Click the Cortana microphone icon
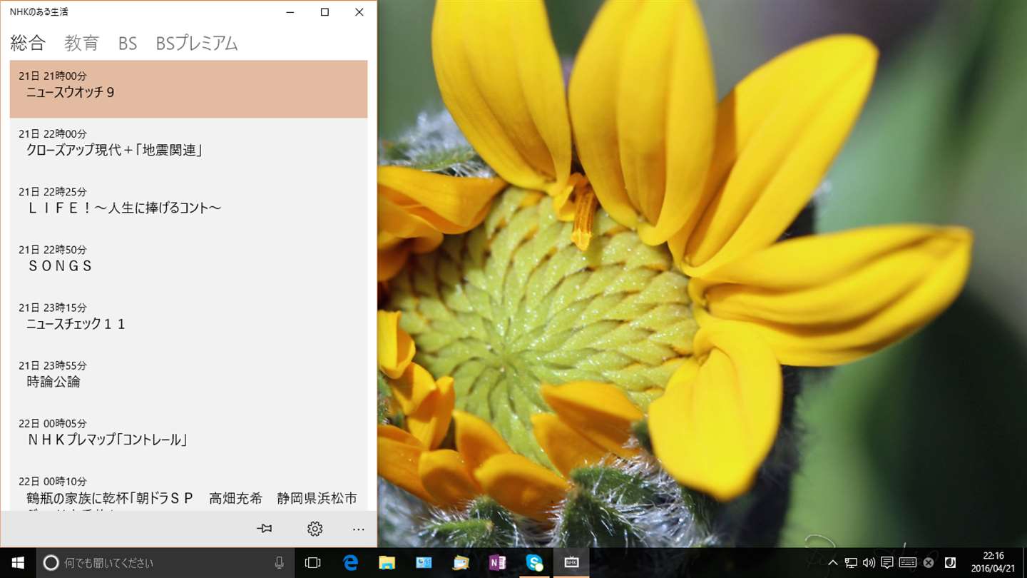Viewport: 1027px width, 578px height. [x=280, y=563]
